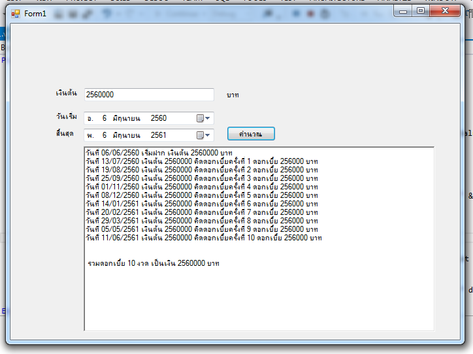473x354 pixels.
Task: Click the line dated 29/03/2561 in results
Action: (x=202, y=221)
